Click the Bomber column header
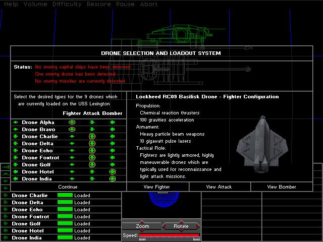 pos(112,113)
